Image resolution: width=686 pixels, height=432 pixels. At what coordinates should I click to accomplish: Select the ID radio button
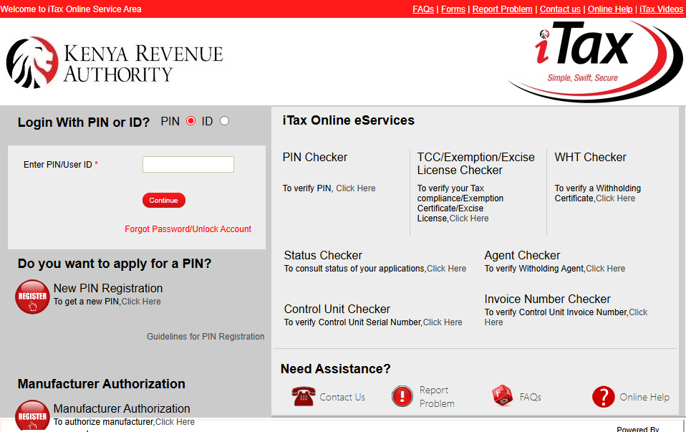tap(224, 121)
